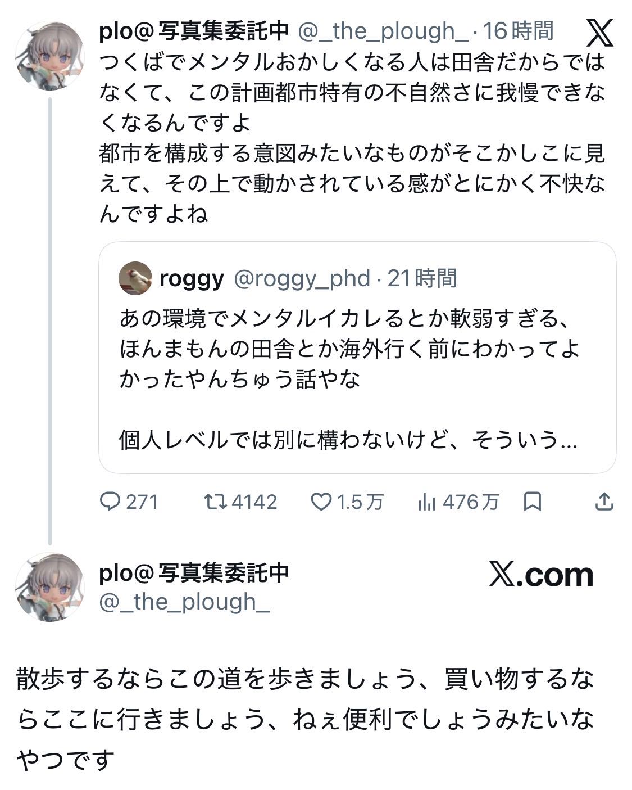
Task: Click the repost arrows icon
Action: point(214,501)
